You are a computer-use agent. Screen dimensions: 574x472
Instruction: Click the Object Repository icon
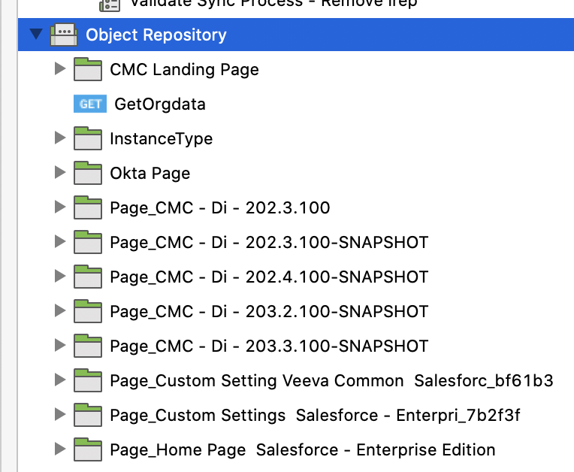tap(62, 35)
